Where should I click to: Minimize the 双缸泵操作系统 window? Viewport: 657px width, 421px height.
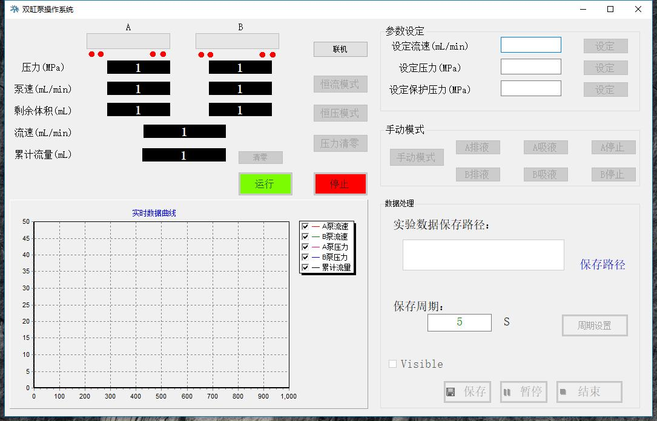[x=583, y=9]
